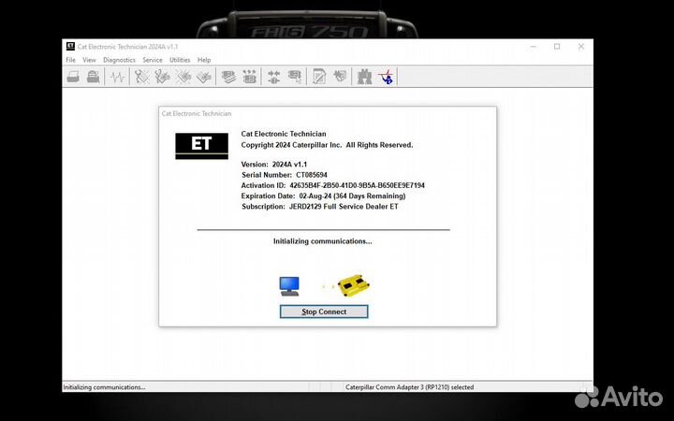Click the dialog title Cat Electronic Technician
The height and width of the screenshot is (421, 674).
[x=197, y=113]
